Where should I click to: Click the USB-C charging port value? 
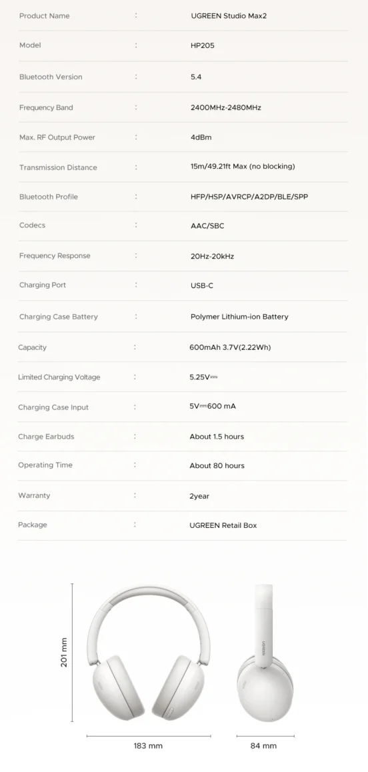coord(202,285)
